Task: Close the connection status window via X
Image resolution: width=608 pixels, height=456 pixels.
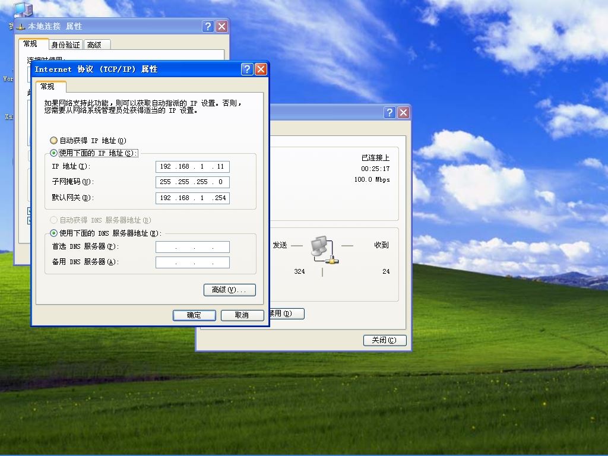Action: tap(404, 112)
